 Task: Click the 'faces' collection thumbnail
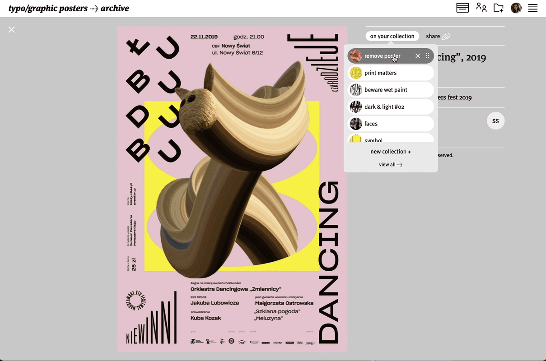pyautogui.click(x=356, y=124)
